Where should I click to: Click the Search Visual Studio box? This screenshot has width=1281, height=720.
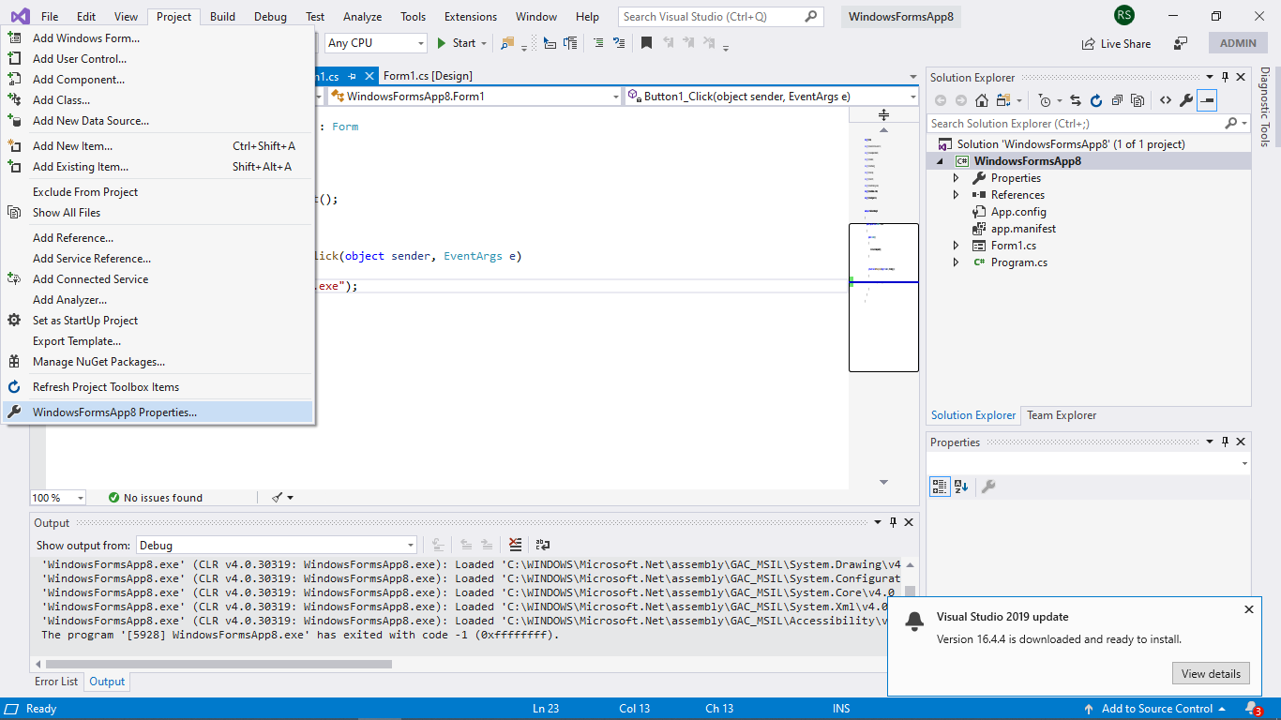(x=720, y=16)
